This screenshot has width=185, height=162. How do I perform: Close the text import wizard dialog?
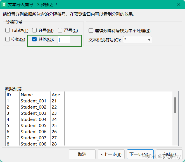(179, 4)
